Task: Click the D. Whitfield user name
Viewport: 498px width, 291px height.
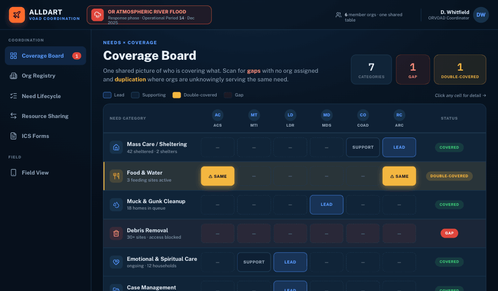Action: point(455,12)
